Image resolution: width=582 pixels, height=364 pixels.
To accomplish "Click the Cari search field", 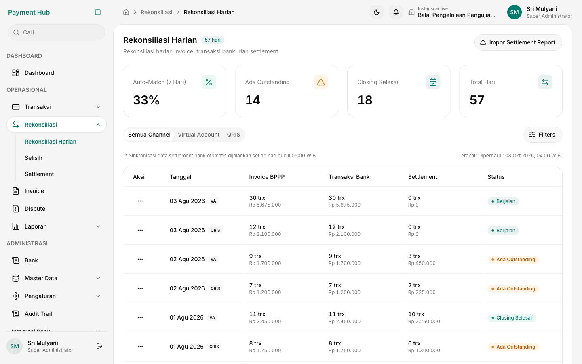I will coord(57,32).
